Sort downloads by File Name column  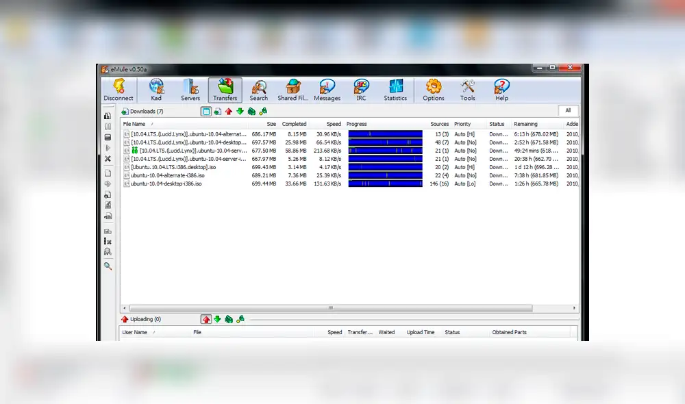click(x=134, y=124)
